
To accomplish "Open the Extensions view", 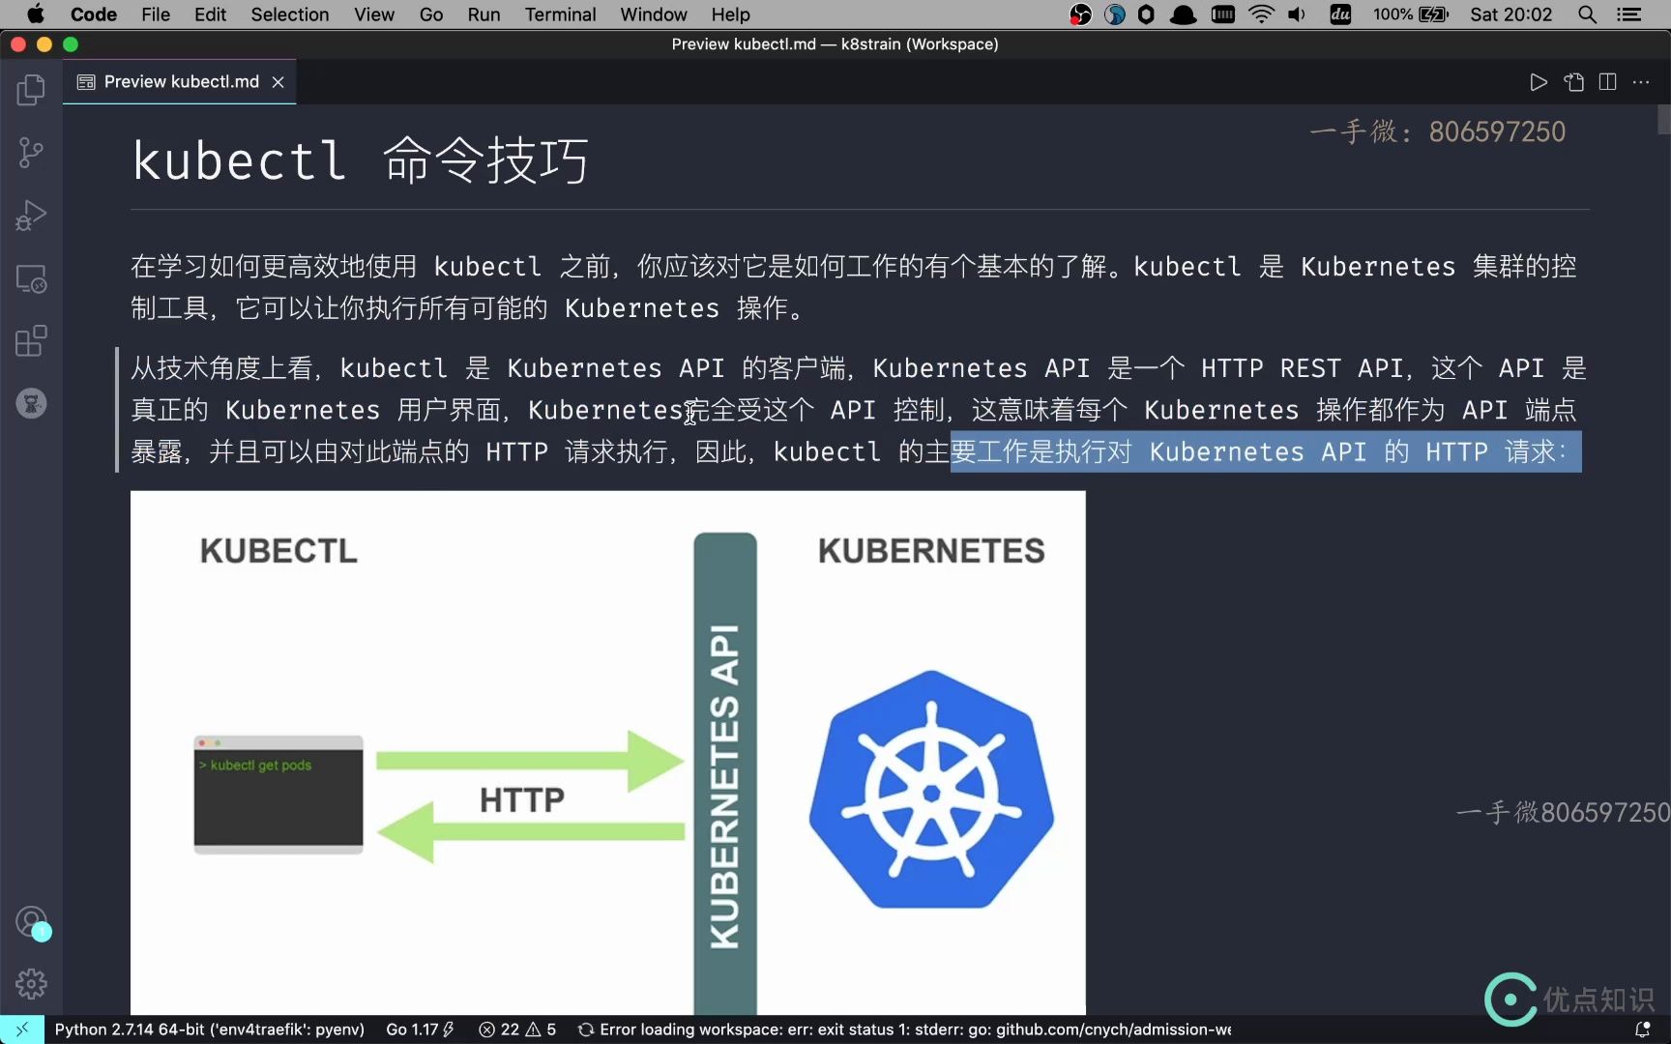I will [x=31, y=341].
